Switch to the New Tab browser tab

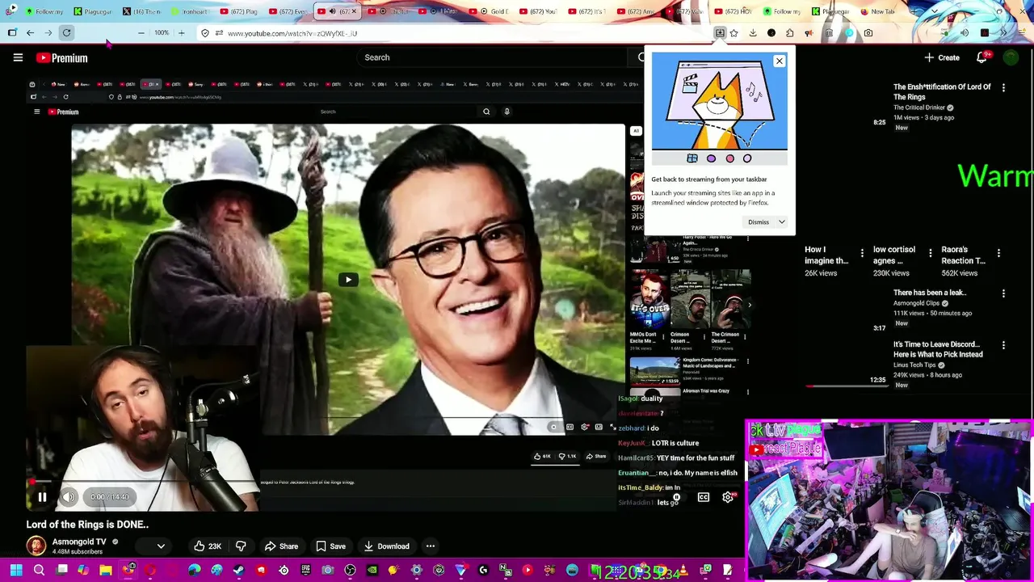(x=877, y=11)
